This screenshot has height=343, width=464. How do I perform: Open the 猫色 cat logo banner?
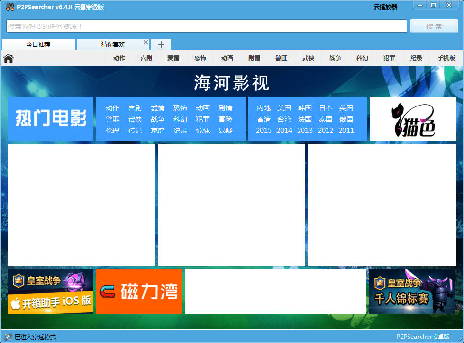412,119
